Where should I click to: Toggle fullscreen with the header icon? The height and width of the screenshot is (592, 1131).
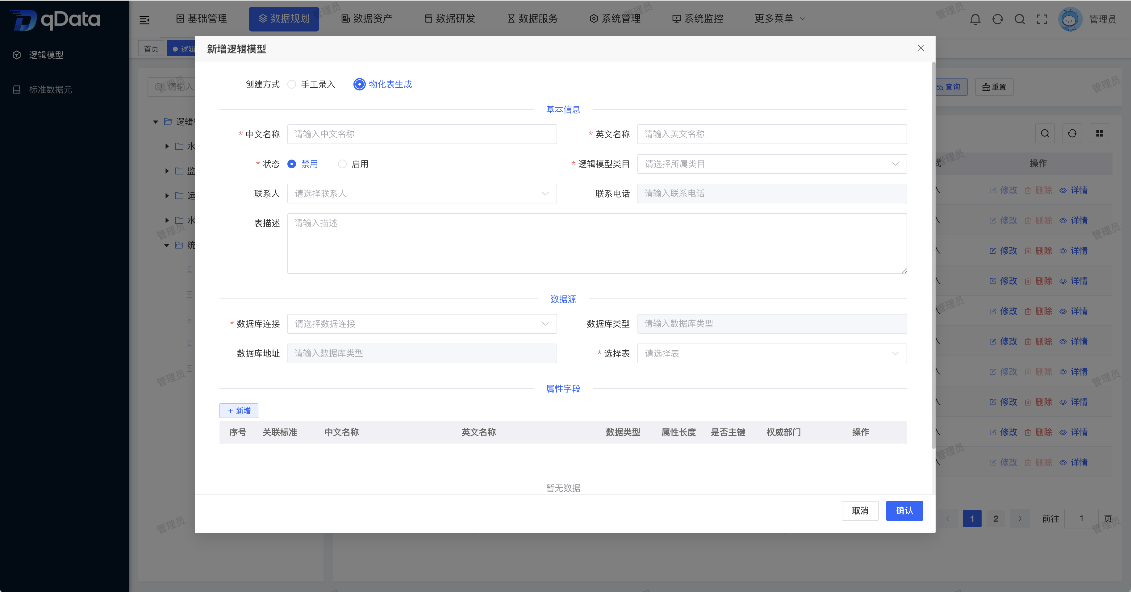point(1042,19)
